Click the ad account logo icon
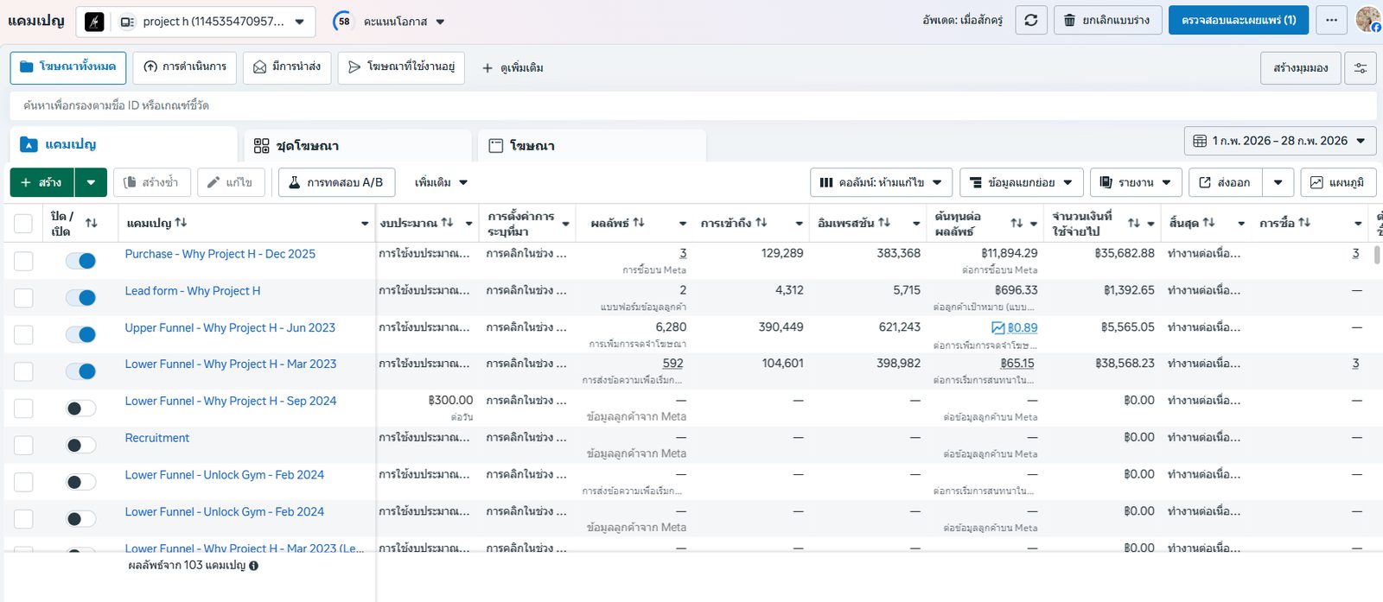The width and height of the screenshot is (1383, 602). (94, 22)
